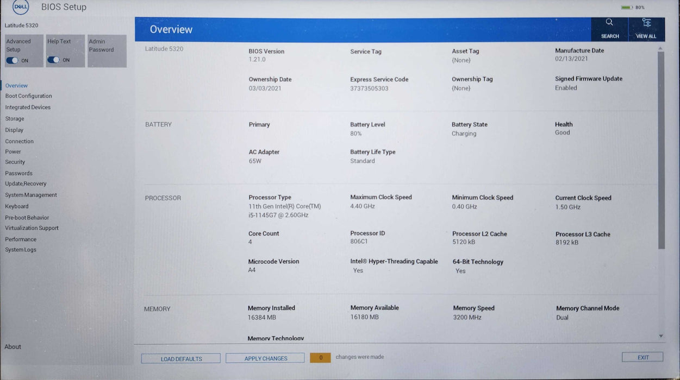Click the MEMORY section label

coord(157,309)
